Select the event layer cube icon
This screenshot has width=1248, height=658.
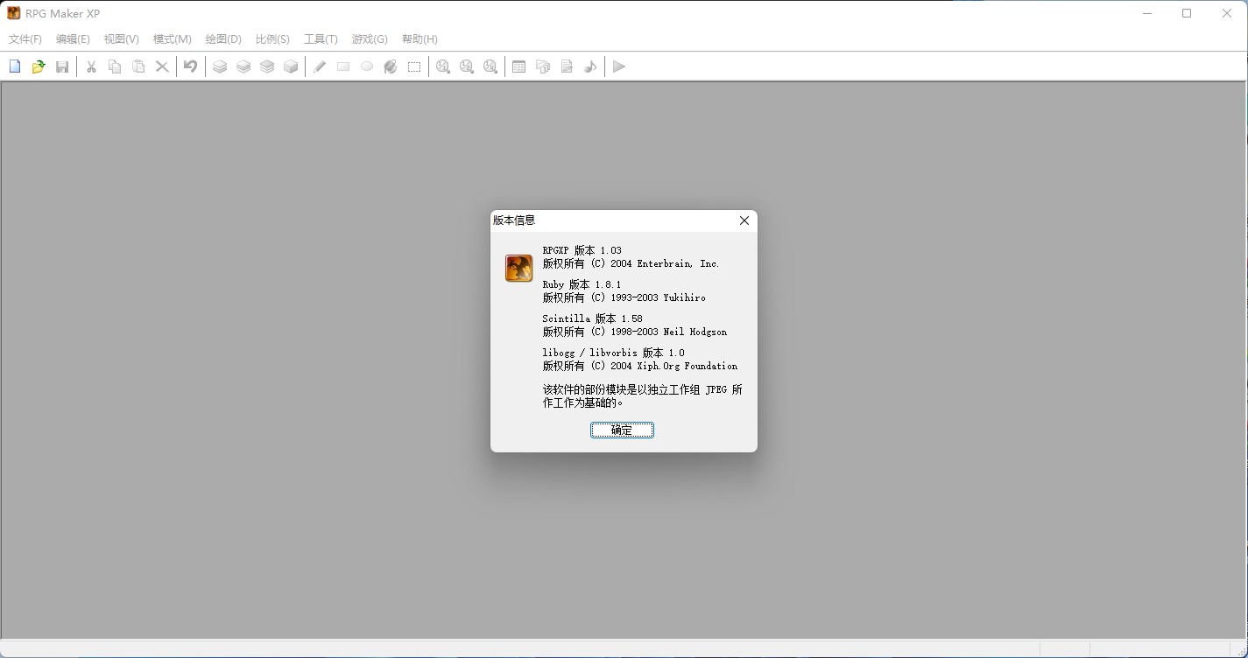[291, 66]
